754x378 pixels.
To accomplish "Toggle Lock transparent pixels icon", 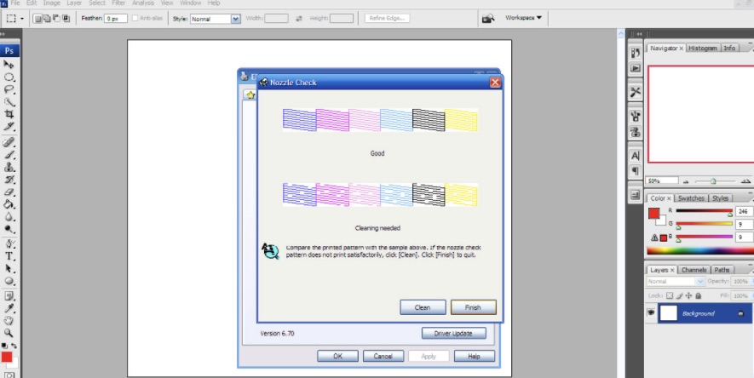I will click(x=670, y=295).
